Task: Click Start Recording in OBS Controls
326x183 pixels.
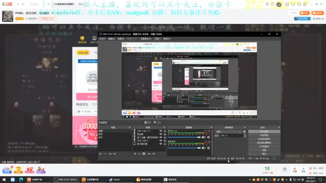Action: pos(264,135)
